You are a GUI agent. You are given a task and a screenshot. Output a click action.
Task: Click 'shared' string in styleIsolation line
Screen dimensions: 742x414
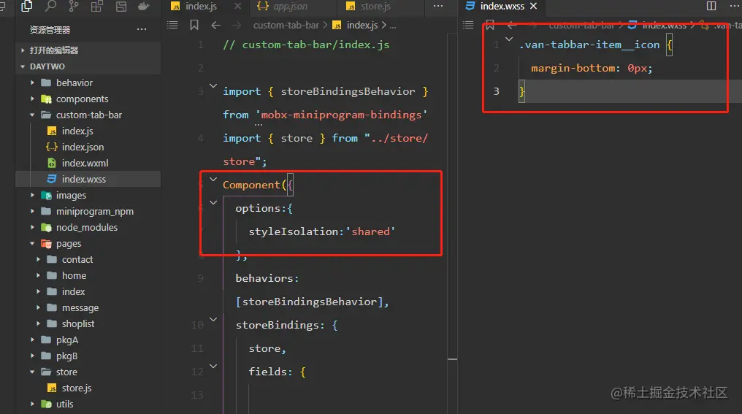[370, 232]
